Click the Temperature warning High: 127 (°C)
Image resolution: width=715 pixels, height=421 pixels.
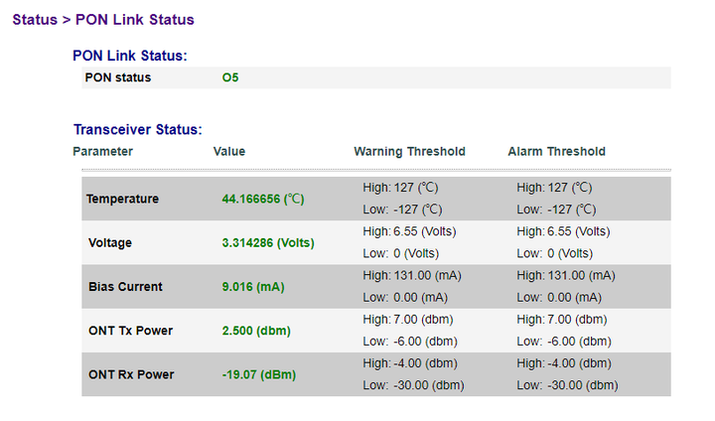tap(400, 188)
